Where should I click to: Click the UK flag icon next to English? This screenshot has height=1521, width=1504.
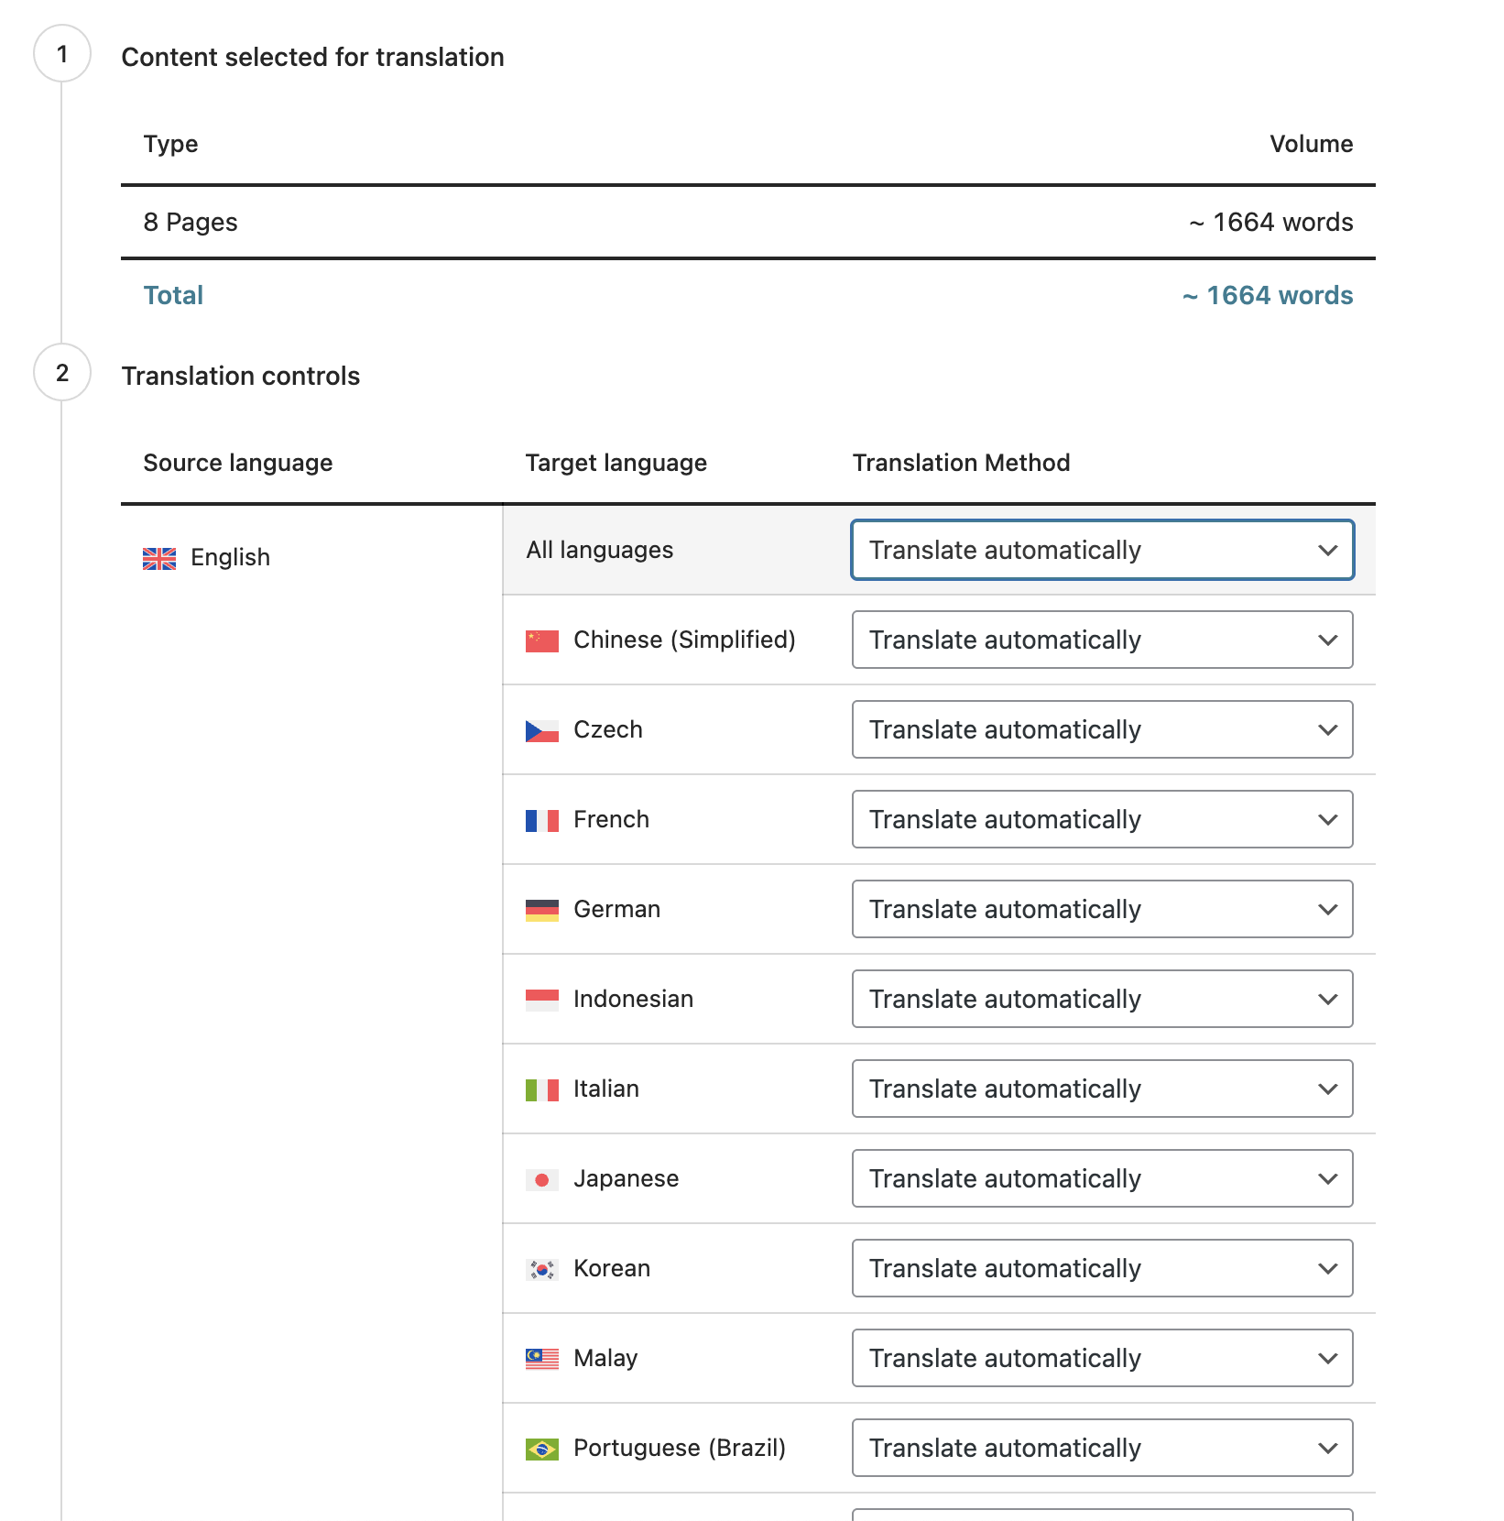coord(159,558)
